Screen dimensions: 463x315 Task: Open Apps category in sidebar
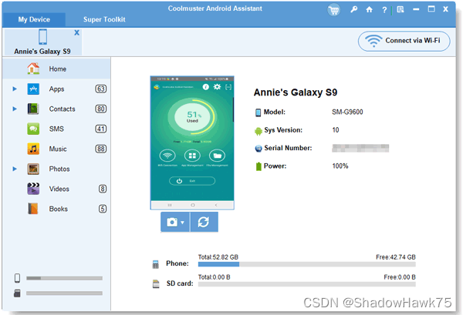click(56, 89)
